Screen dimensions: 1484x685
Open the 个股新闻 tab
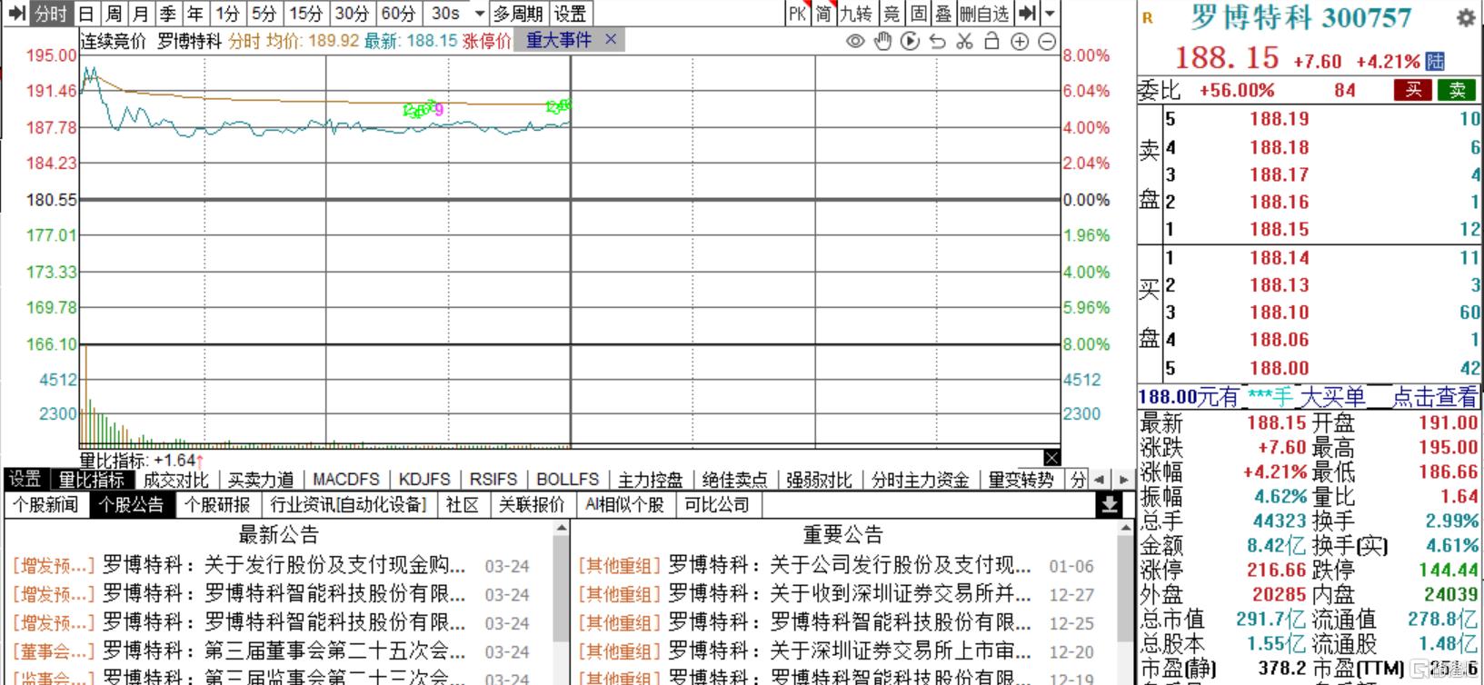(45, 504)
